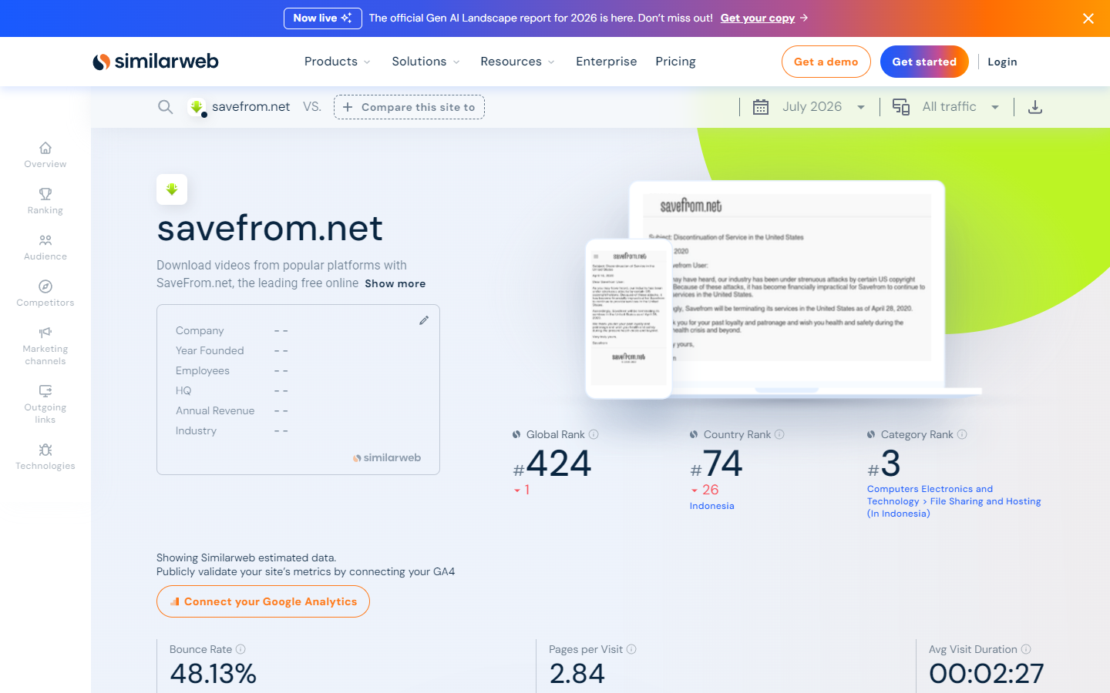Image resolution: width=1110 pixels, height=693 pixels.
Task: Click the savefrom.net favicon in the compare bar
Action: pos(197,107)
